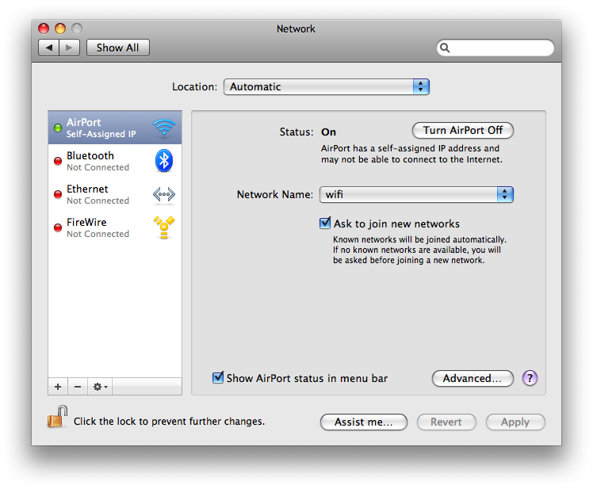
Task: Click the Status value 'On'
Action: pyautogui.click(x=328, y=132)
